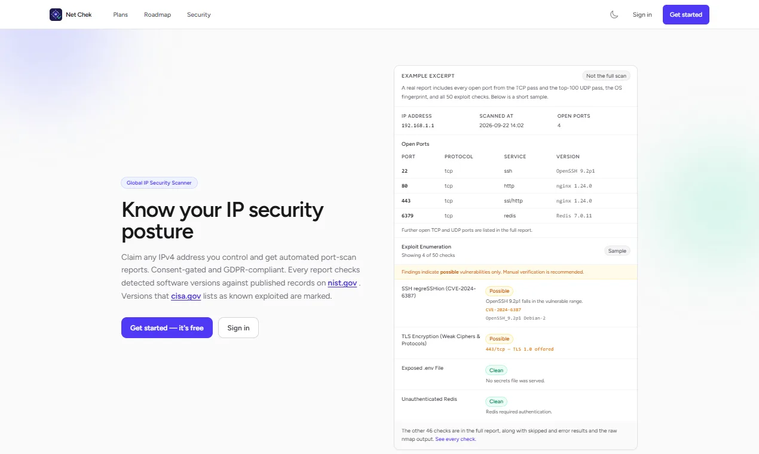Viewport: 759px width, 454px height.
Task: Click the Clean badge for Exposed .env File
Action: [497, 370]
